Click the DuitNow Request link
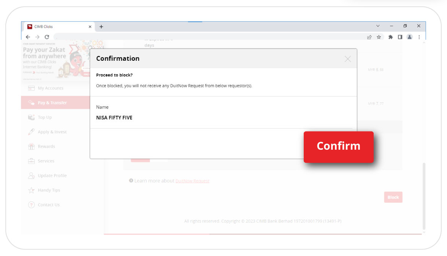This screenshot has width=447, height=256. click(x=192, y=181)
